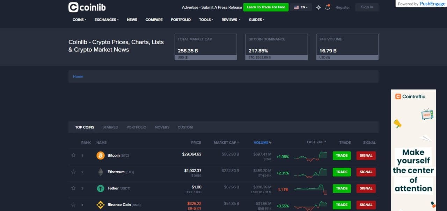The height and width of the screenshot is (211, 447).
Task: Click the Ethereum price $1,902.37
Action: [193, 170]
